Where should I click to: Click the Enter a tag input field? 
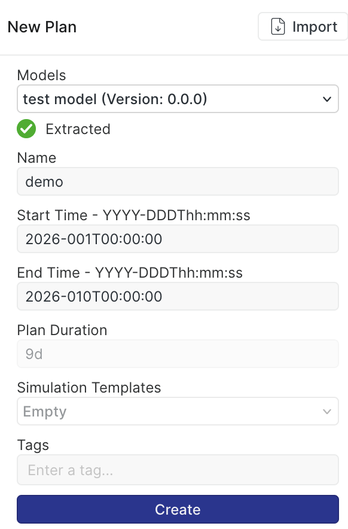tap(178, 470)
